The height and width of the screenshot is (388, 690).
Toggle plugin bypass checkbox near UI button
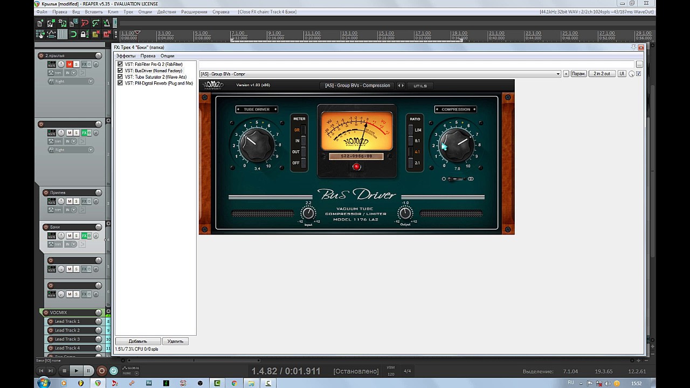[639, 74]
